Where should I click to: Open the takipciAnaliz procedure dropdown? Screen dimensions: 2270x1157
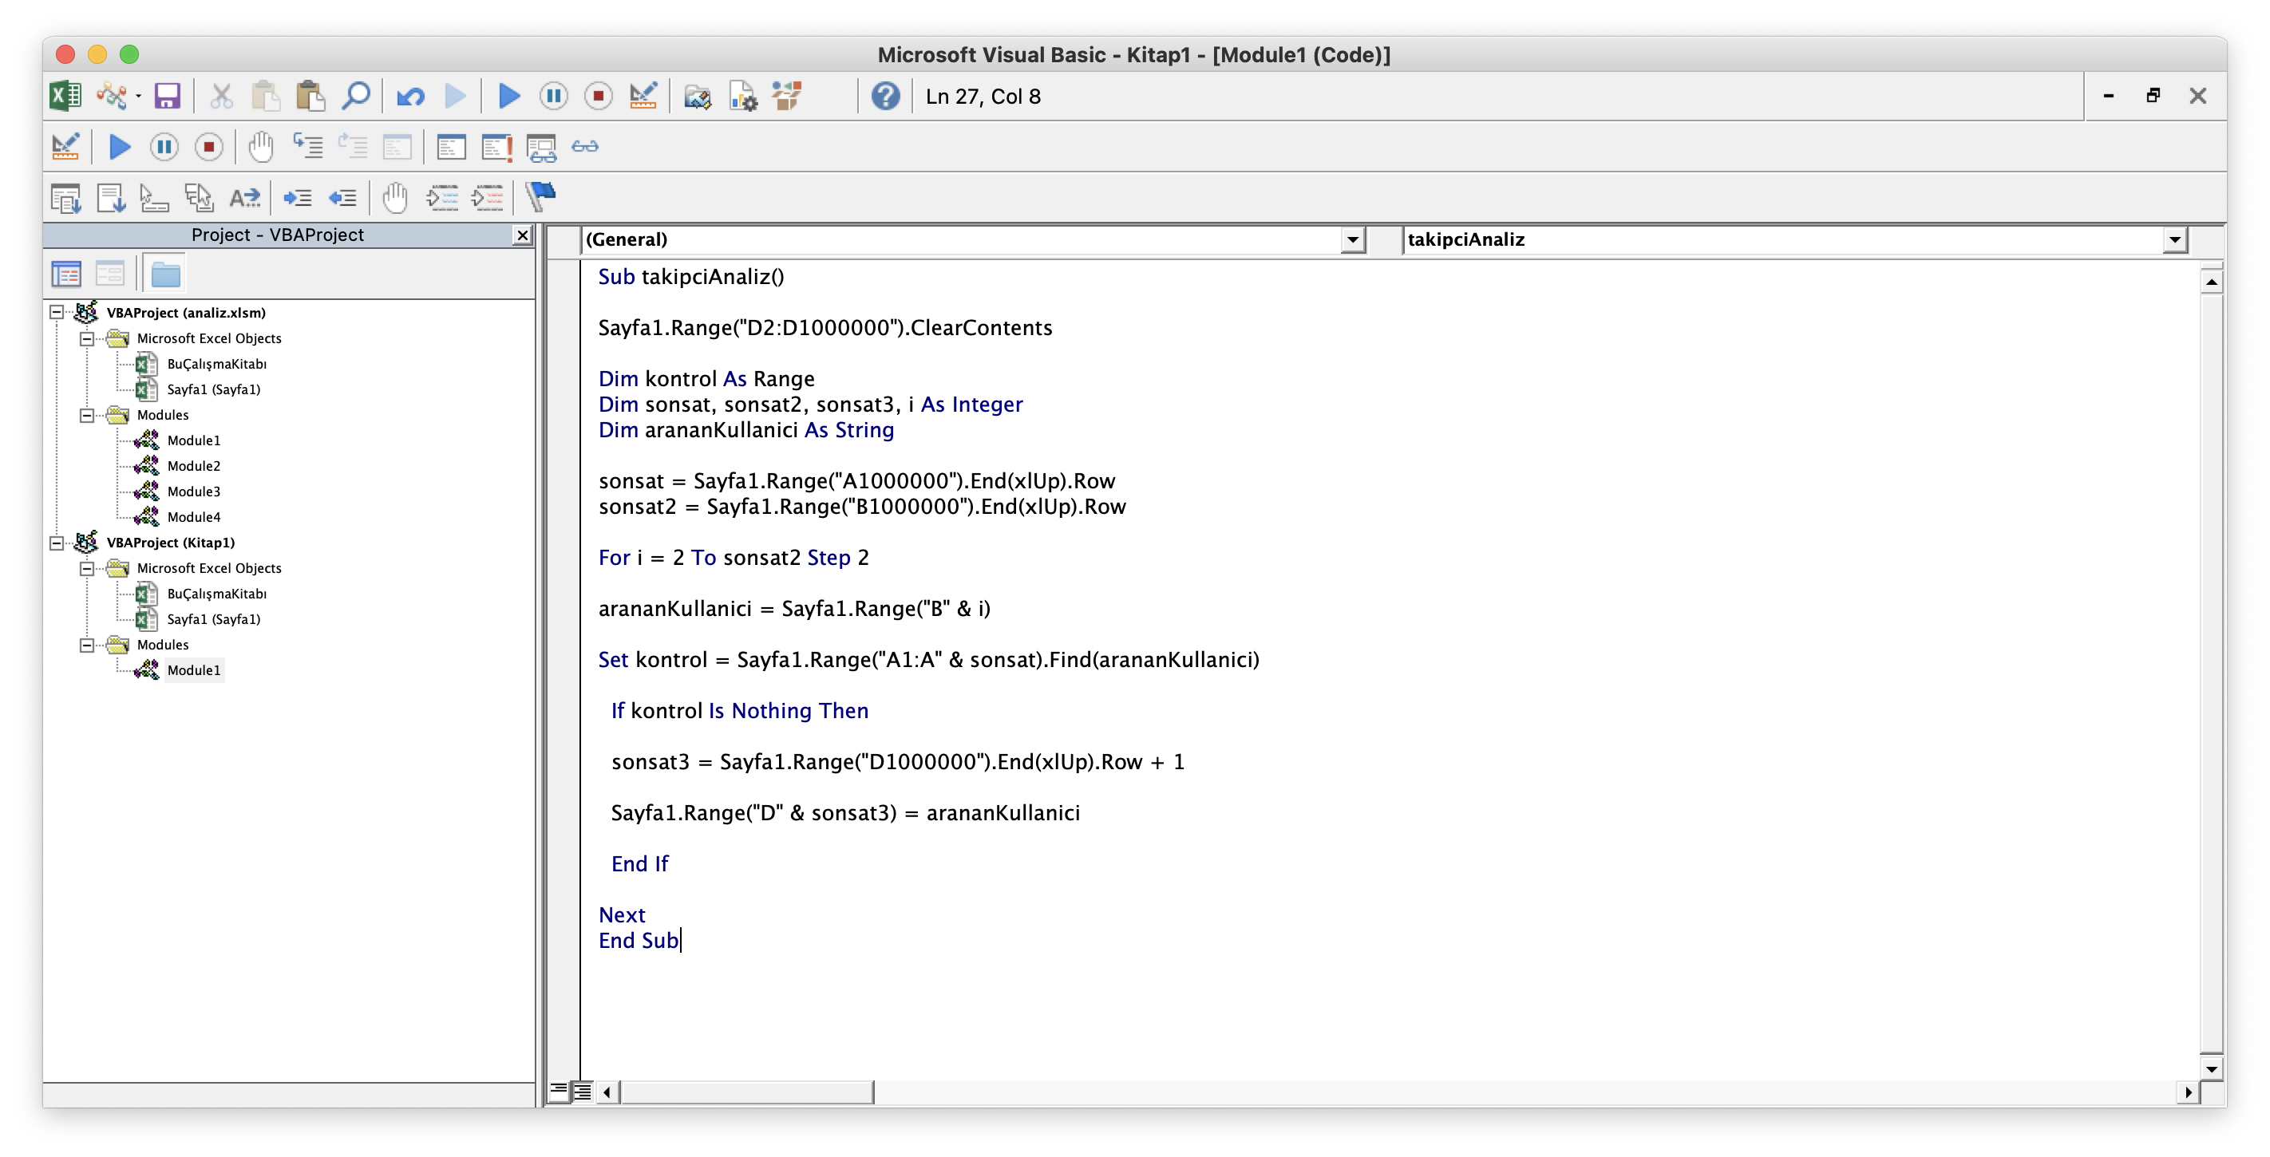point(2174,239)
